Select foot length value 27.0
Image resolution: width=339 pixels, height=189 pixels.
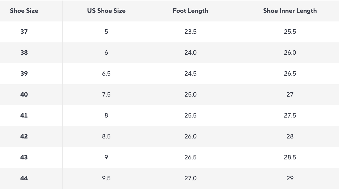pyautogui.click(x=190, y=178)
